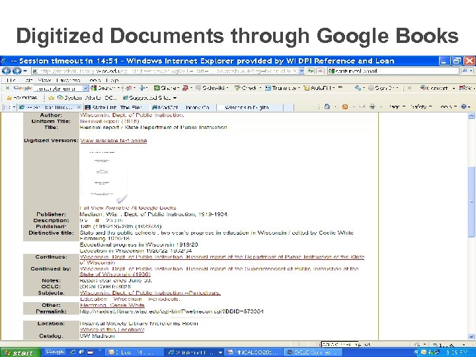Screen dimensions: 476x357
Task: Switch to the MadCat Library Catalog tab
Action: click(x=182, y=107)
